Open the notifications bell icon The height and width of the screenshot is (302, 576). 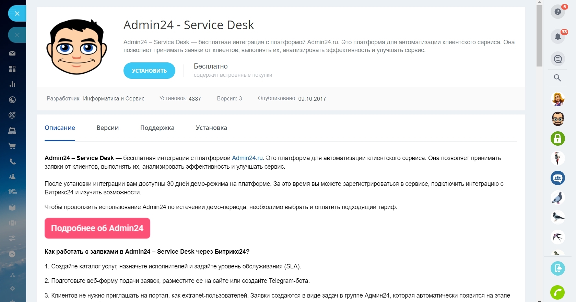coord(558,36)
